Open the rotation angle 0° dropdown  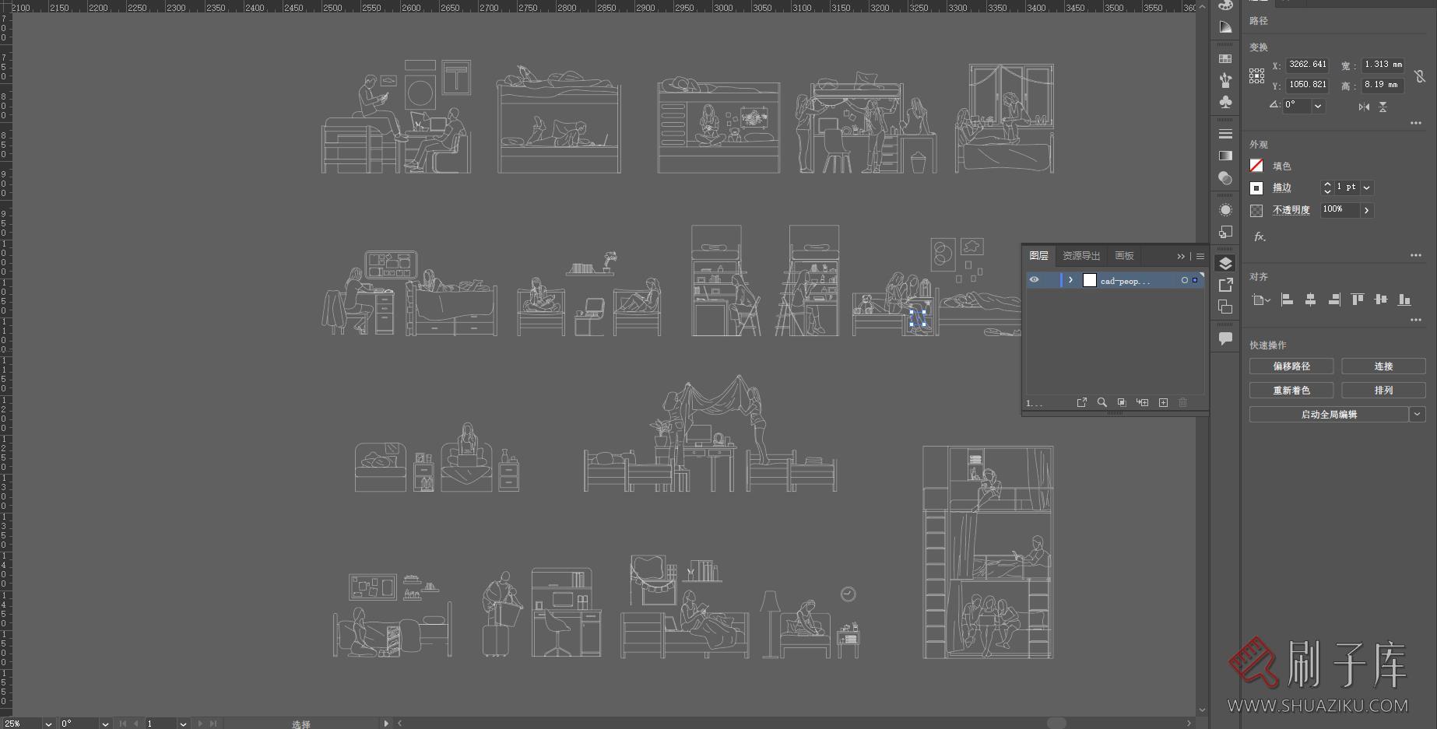[x=1317, y=106]
